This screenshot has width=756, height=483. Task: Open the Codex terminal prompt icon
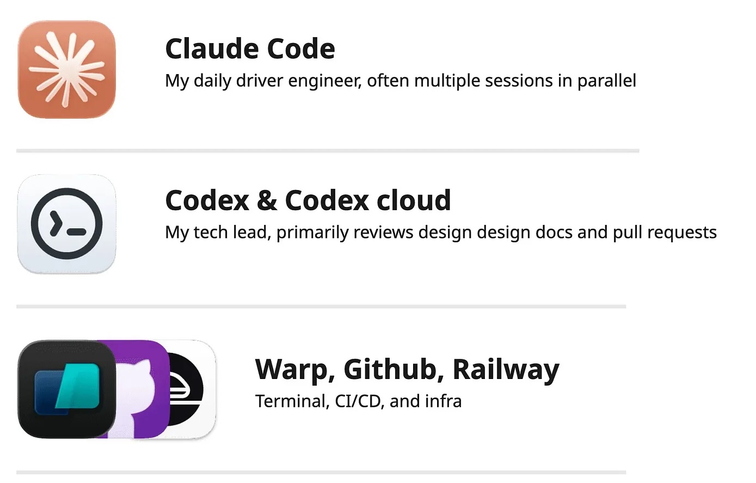66,223
